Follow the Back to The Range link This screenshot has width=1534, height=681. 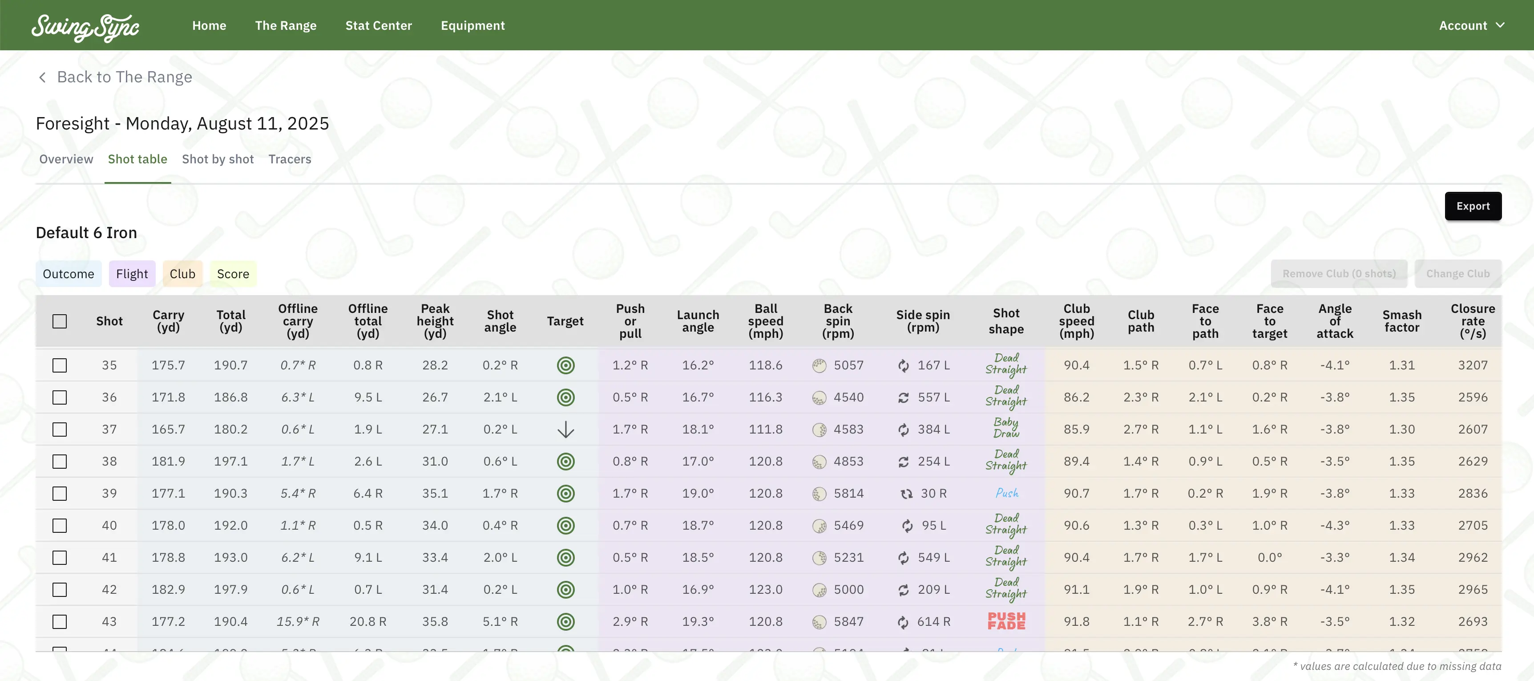tap(124, 77)
